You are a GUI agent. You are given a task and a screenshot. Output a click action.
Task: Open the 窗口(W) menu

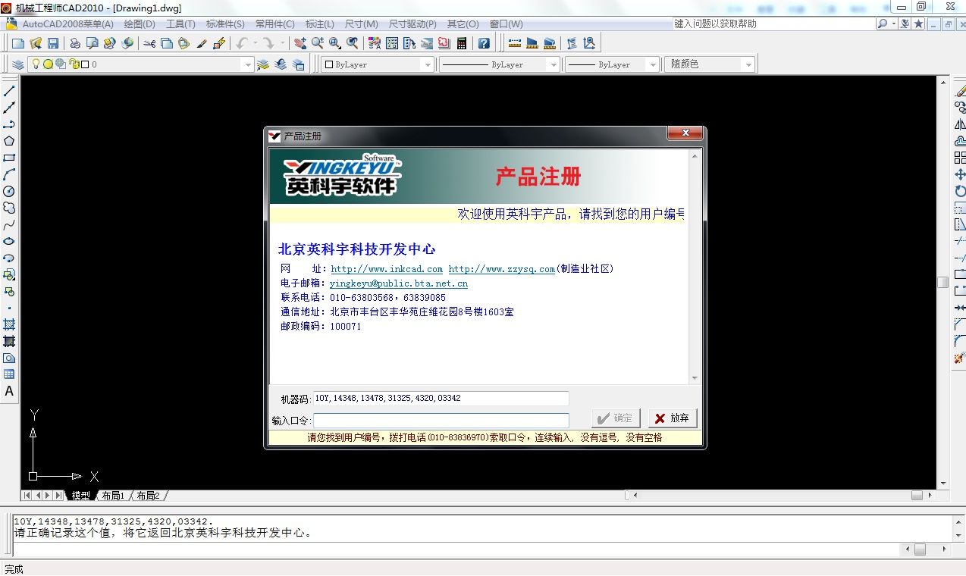point(506,23)
